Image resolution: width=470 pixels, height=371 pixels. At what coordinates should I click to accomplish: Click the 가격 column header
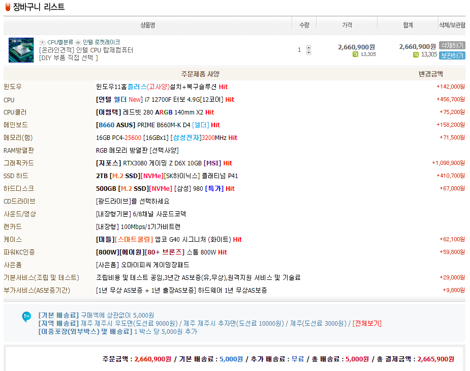tap(347, 25)
